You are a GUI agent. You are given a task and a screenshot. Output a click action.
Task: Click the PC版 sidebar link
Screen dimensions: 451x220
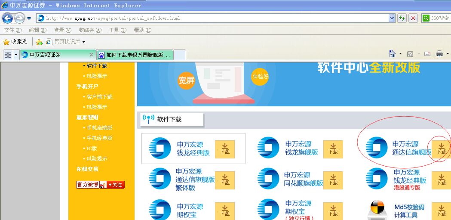pos(92,148)
